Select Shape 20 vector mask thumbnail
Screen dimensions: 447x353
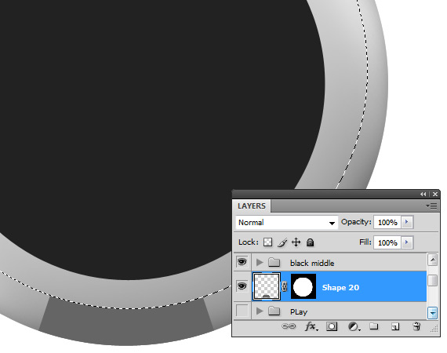(x=303, y=286)
